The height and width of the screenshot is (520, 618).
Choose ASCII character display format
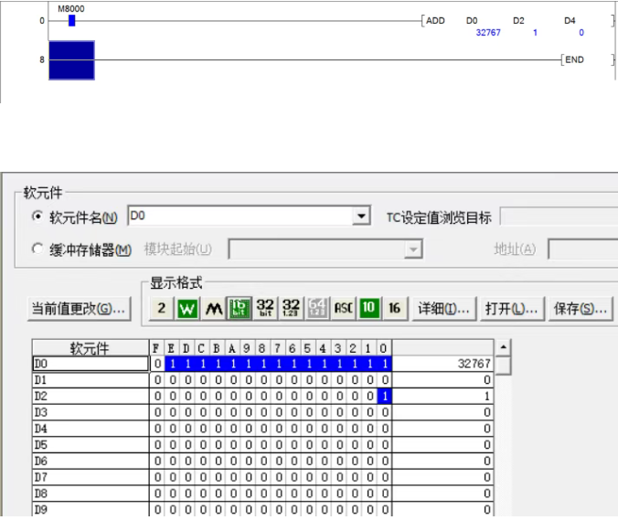point(343,309)
